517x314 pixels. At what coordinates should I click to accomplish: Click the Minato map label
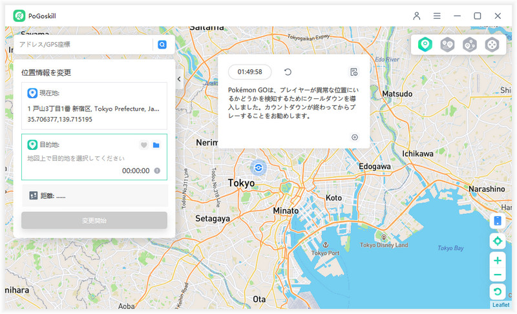(286, 211)
